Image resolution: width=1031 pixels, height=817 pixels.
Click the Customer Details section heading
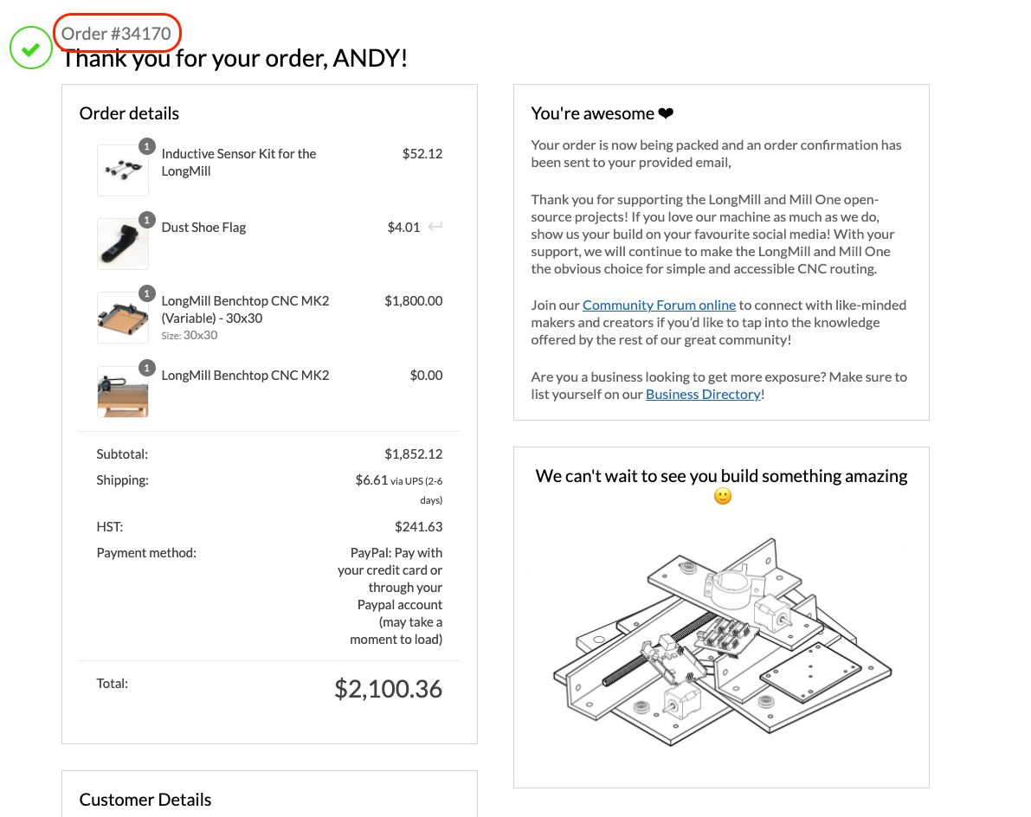tap(145, 799)
